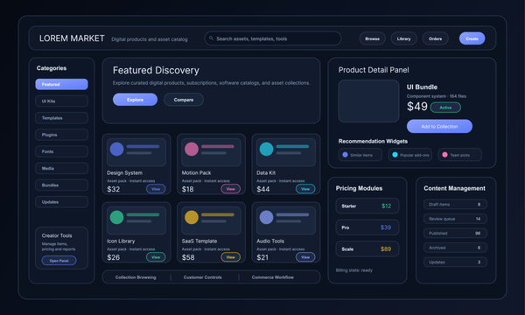Screen dimensions: 525x315
Task: Open the Team picks widget
Action: point(459,155)
